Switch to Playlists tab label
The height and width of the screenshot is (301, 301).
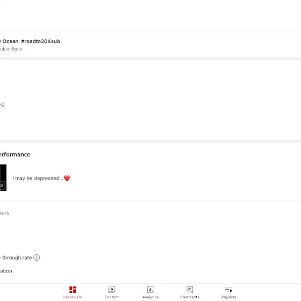[228, 297]
